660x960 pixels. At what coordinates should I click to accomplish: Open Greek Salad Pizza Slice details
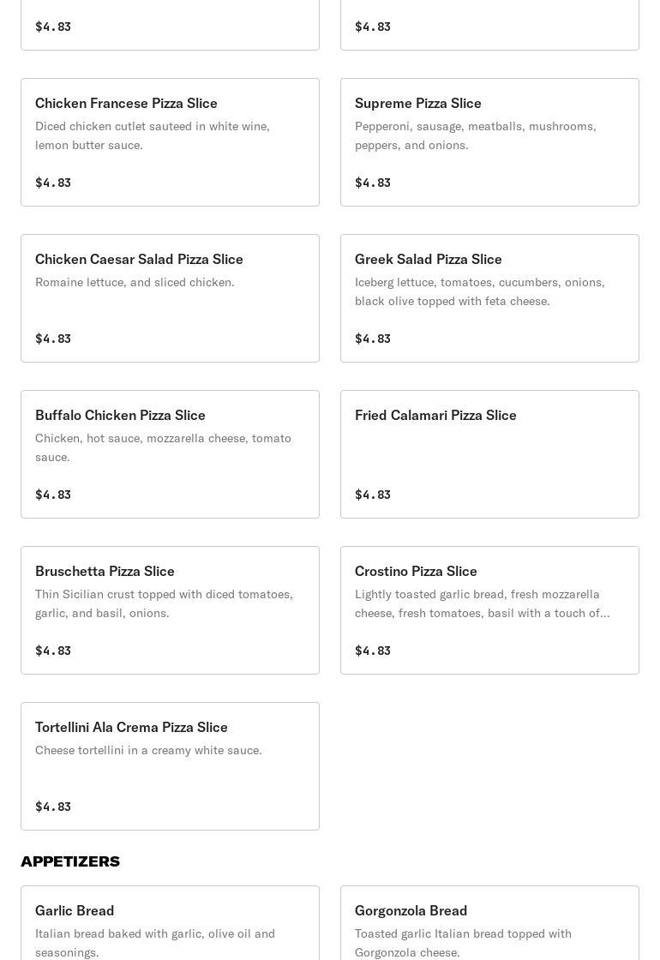(489, 298)
